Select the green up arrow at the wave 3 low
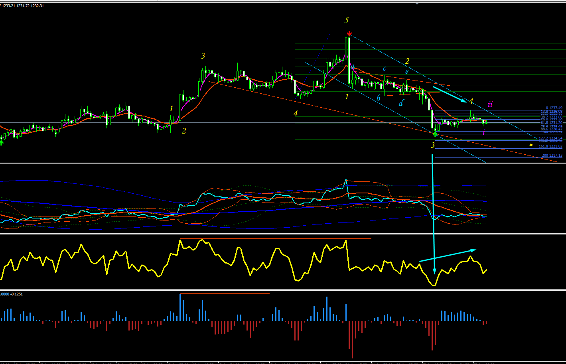This screenshot has height=364, width=566. pyautogui.click(x=435, y=134)
